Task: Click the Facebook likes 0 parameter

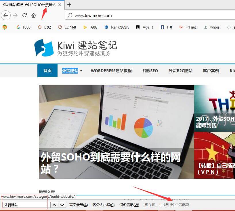Action: click(x=166, y=27)
